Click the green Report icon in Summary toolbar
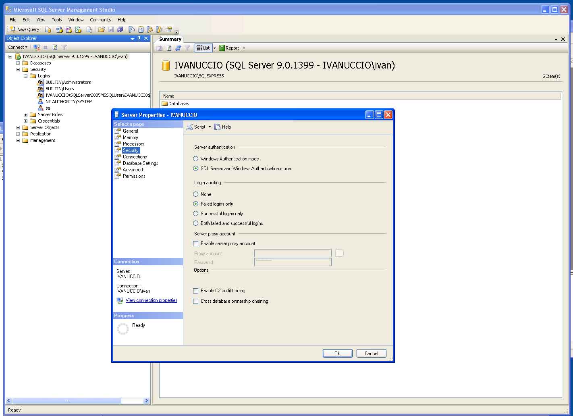The height and width of the screenshot is (416, 573). pos(222,48)
